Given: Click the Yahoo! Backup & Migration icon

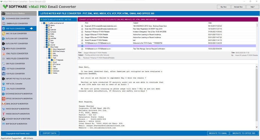Looking at the screenshot, I should [4, 109].
